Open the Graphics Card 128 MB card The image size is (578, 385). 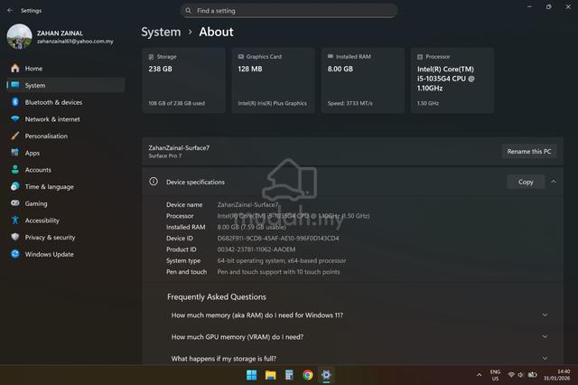273,80
